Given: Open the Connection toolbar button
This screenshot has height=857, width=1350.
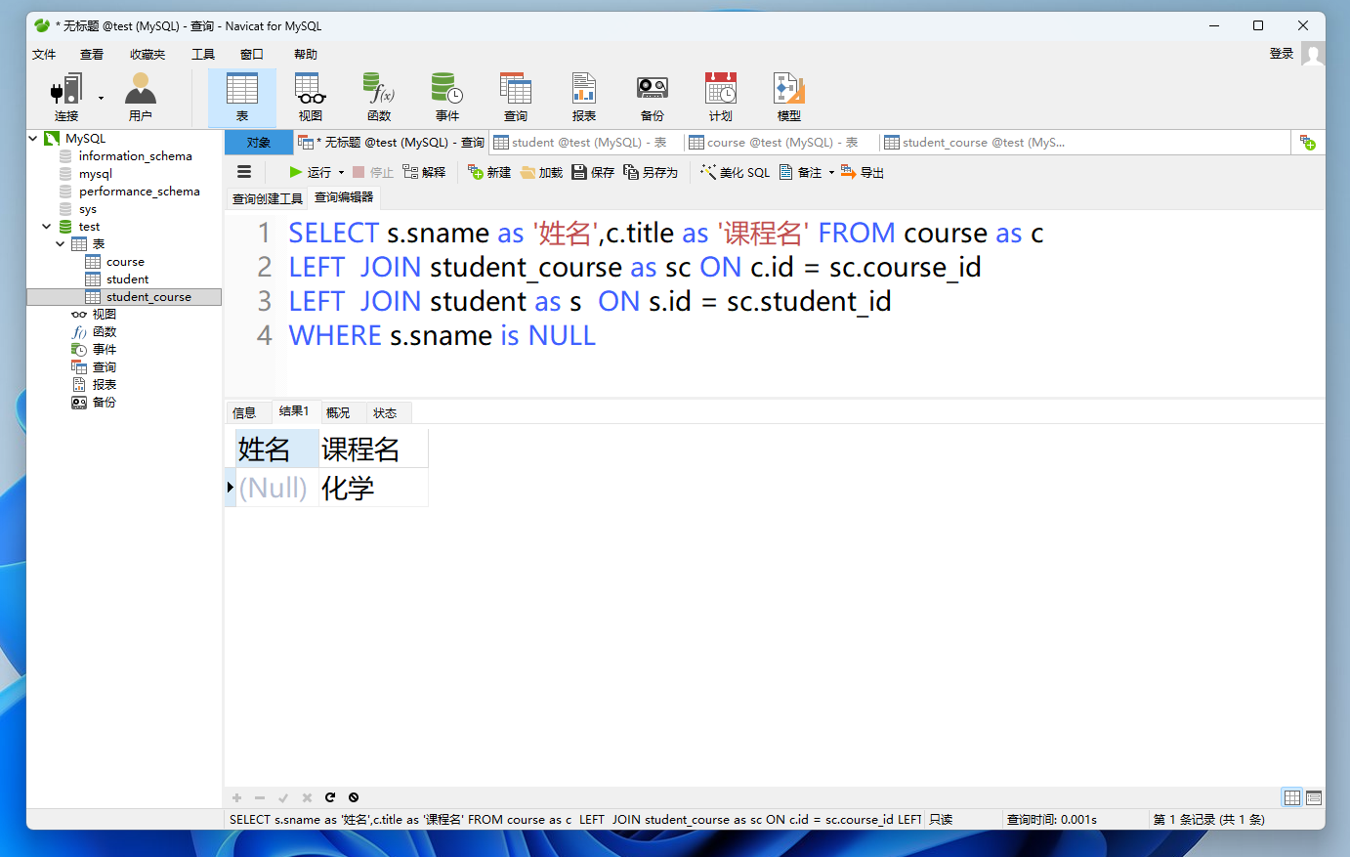Looking at the screenshot, I should pyautogui.click(x=66, y=97).
